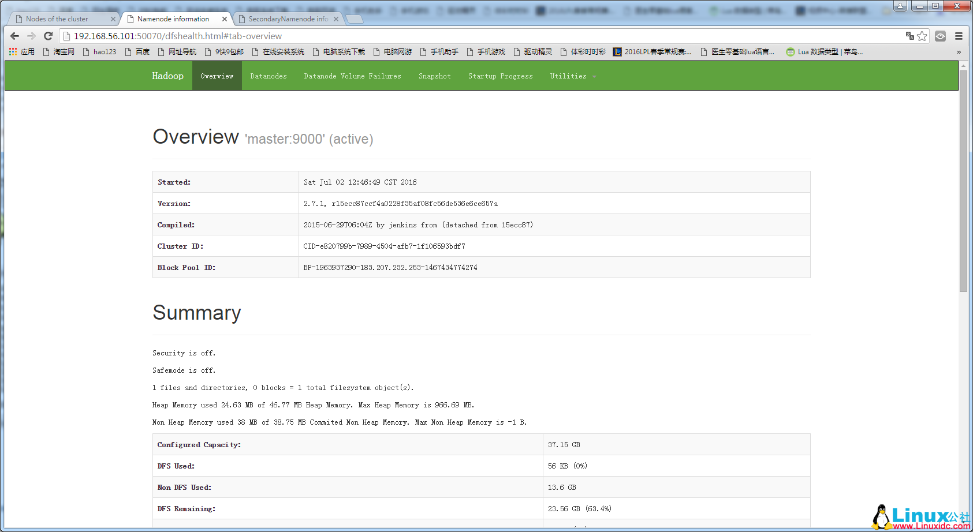
Task: Click the forward navigation arrow
Action: click(x=31, y=36)
